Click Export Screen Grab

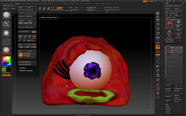pyautogui.click(x=27, y=23)
